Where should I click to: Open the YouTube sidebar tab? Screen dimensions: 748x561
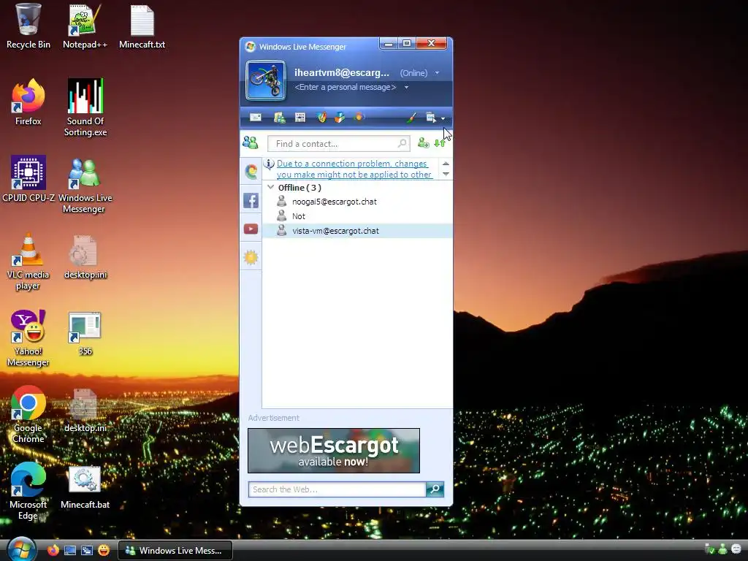click(x=251, y=229)
